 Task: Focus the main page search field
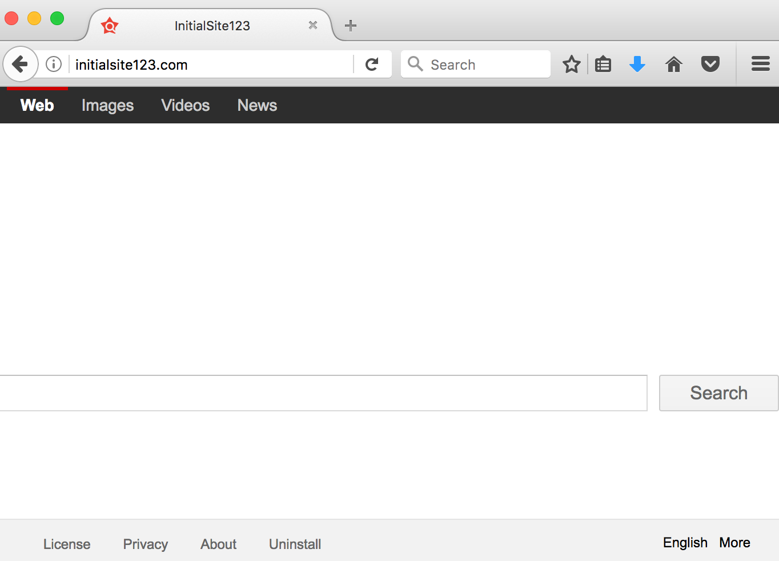pyautogui.click(x=323, y=393)
